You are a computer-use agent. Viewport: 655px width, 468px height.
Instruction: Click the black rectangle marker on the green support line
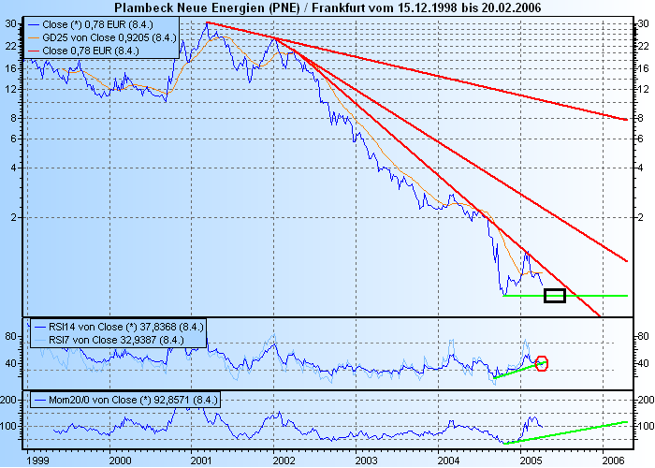click(555, 296)
